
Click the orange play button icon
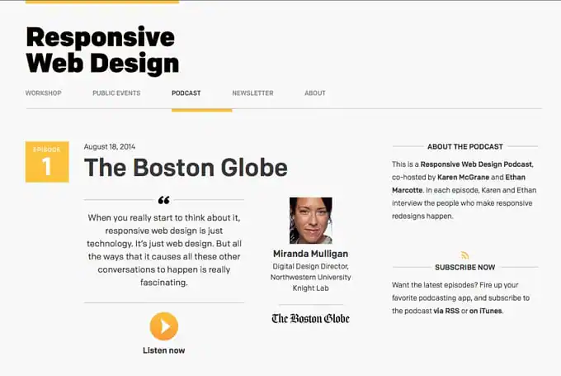[x=164, y=326]
